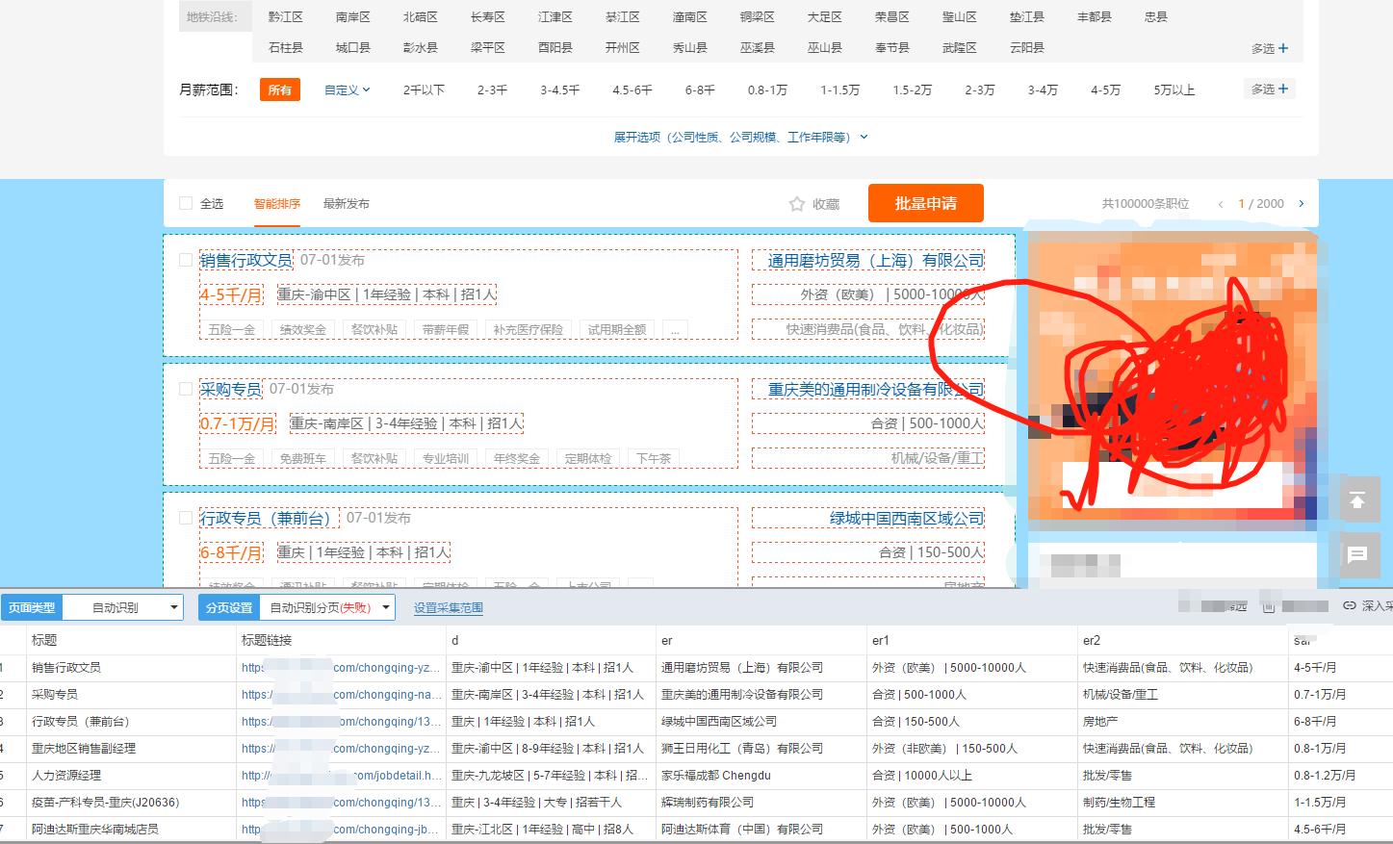
Task: Check the box beside 行政专员（兼前台）listing
Action: [x=185, y=517]
